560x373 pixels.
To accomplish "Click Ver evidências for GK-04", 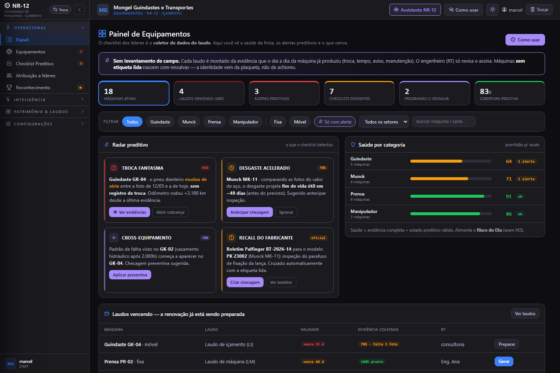I will pos(130,212).
